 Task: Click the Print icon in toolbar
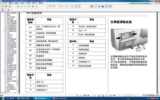[x=10, y=6]
